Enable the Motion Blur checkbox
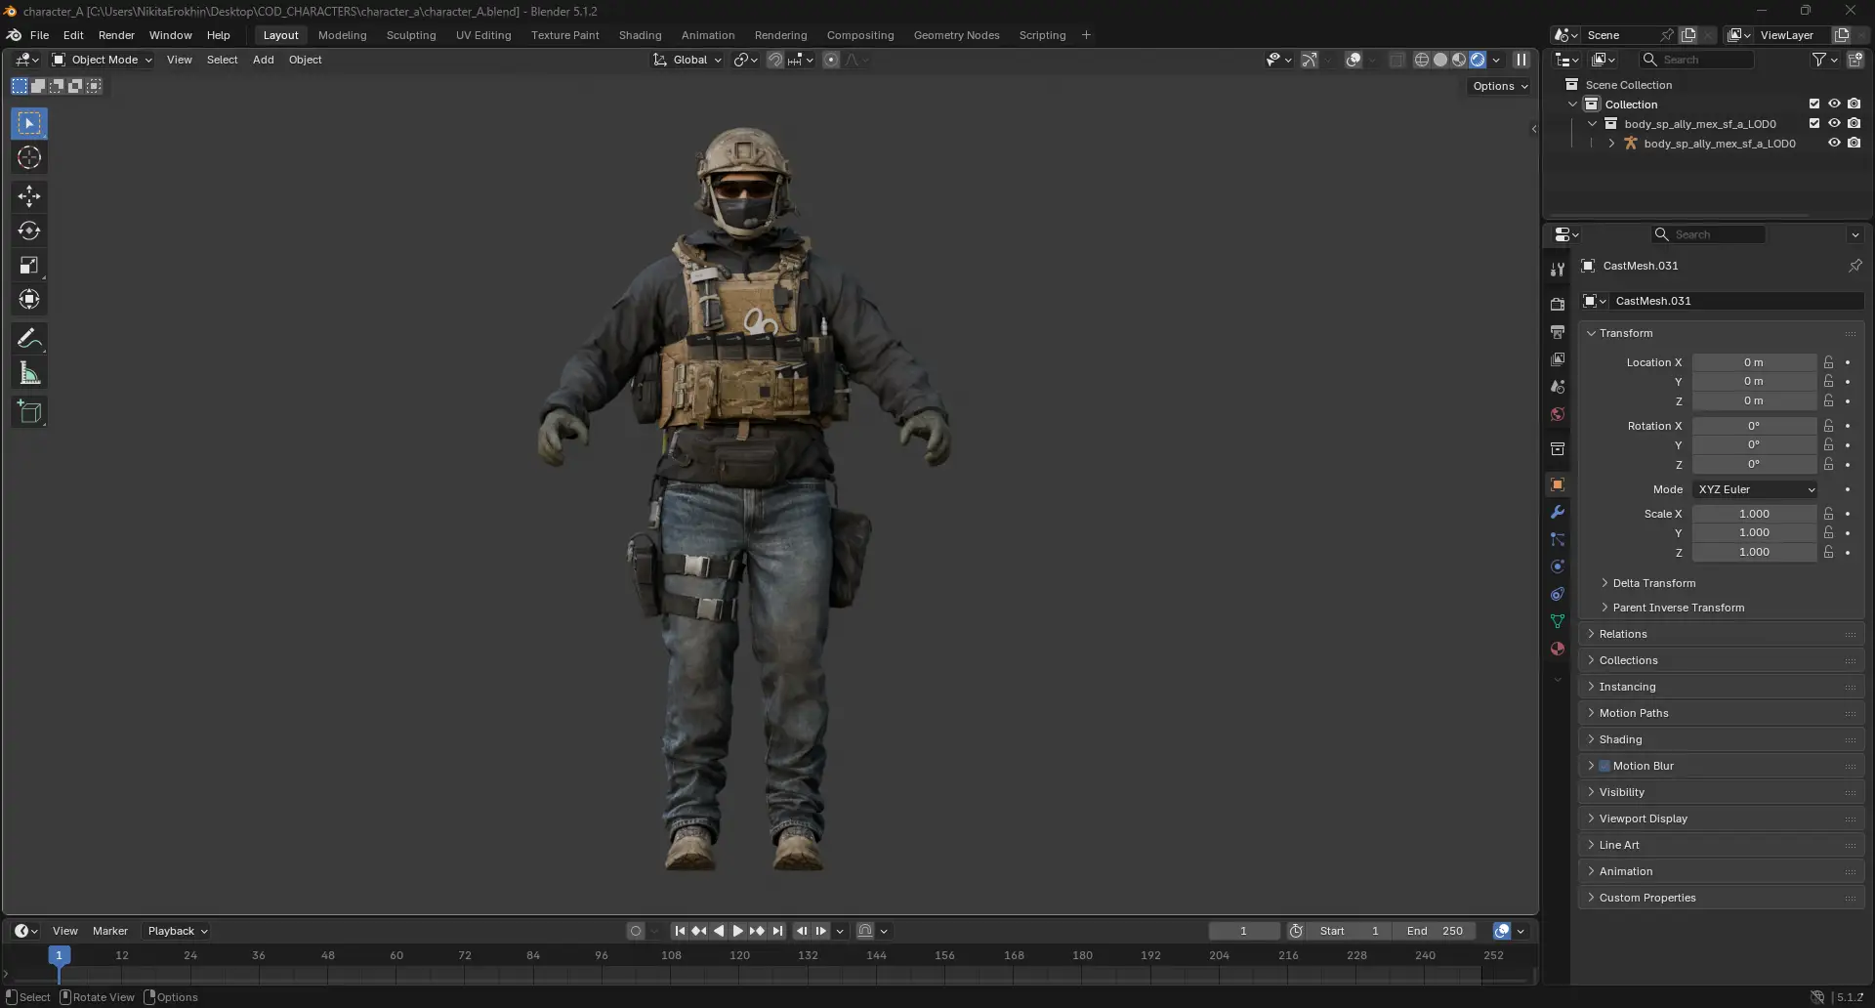Screen dimensions: 1875x1008 click(1604, 766)
